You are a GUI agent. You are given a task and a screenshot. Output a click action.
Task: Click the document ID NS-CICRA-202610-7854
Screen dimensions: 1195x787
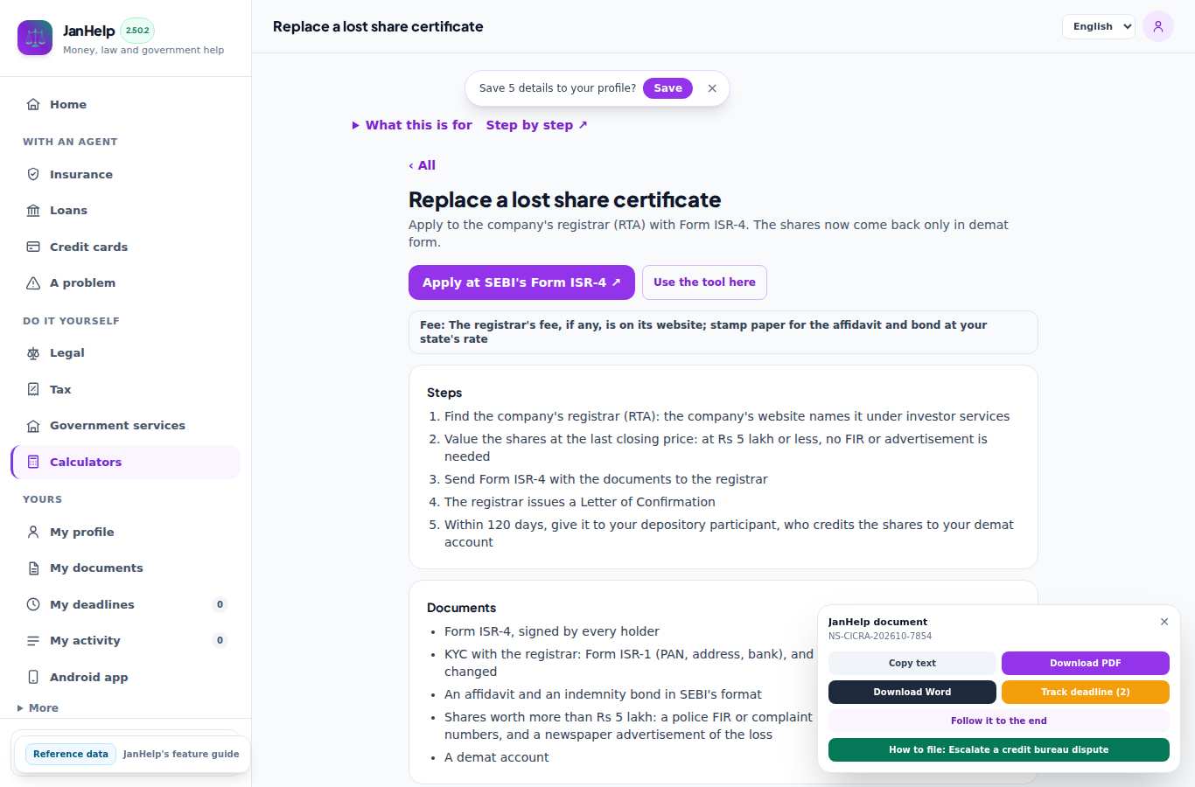[x=880, y=636]
